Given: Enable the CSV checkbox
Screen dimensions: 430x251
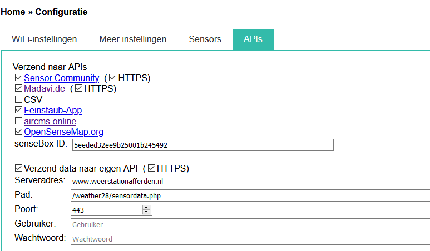Looking at the screenshot, I should 19,100.
